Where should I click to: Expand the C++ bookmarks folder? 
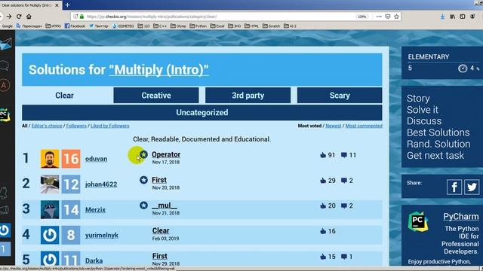[x=160, y=26]
